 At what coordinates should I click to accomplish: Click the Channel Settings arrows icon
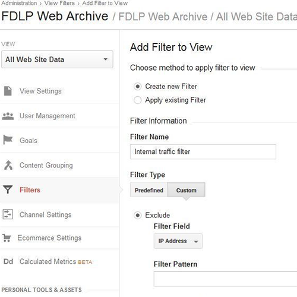tap(8, 214)
